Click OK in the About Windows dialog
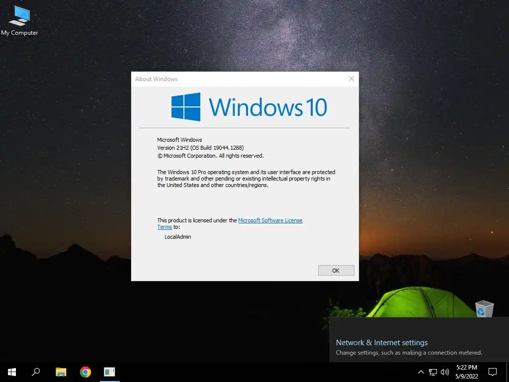This screenshot has width=509, height=382. pos(336,270)
